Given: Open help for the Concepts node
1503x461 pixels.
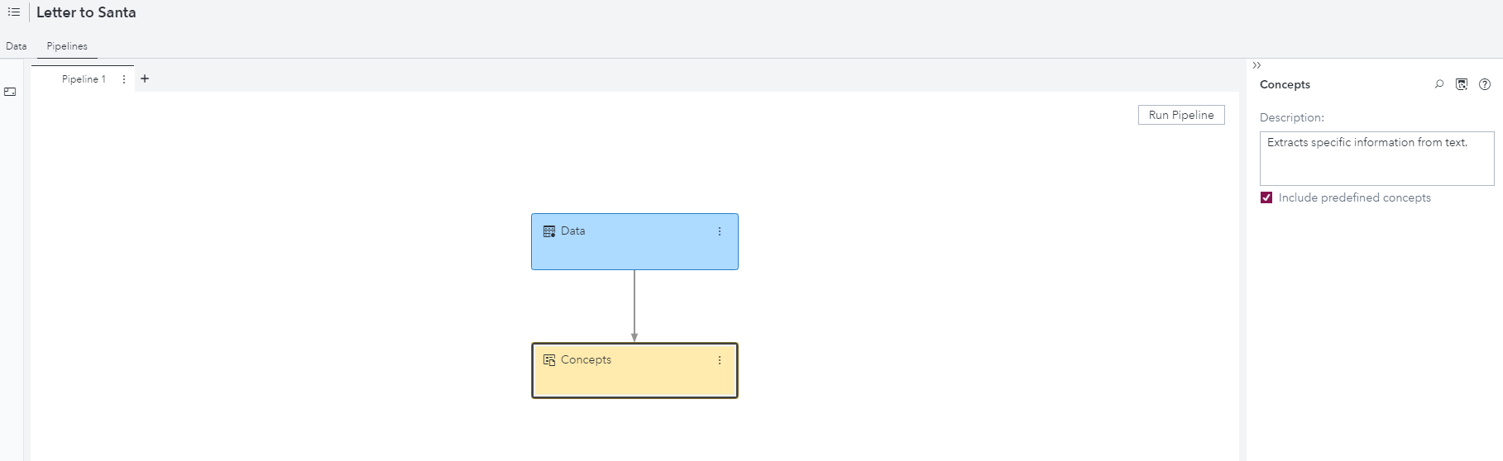Looking at the screenshot, I should coord(1485,84).
